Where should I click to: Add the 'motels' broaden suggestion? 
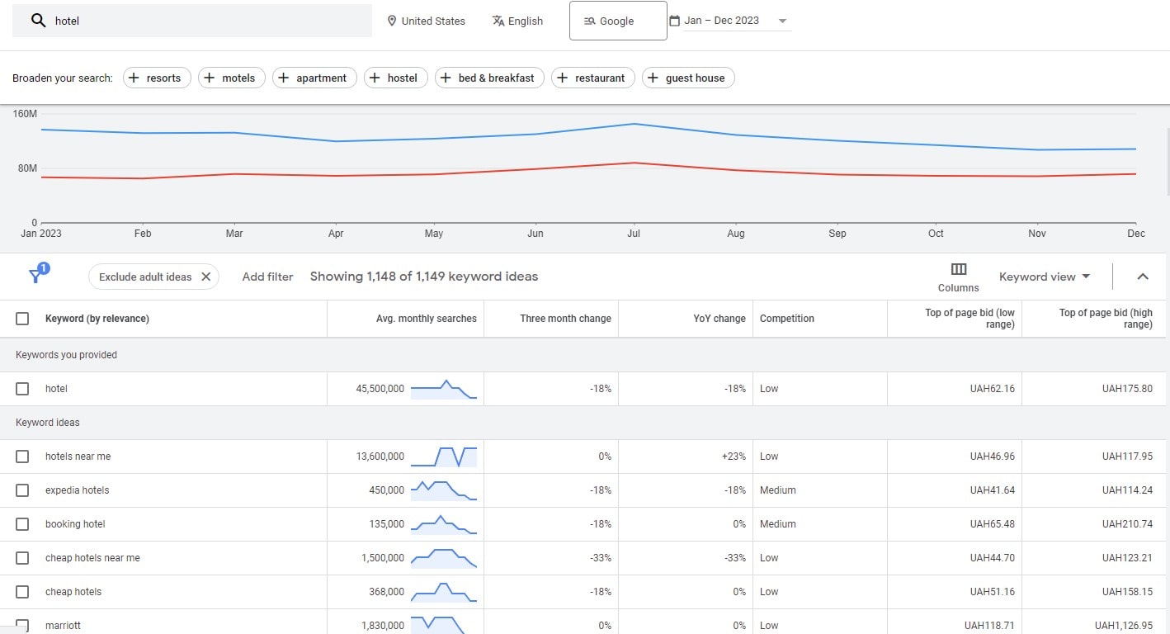232,78
